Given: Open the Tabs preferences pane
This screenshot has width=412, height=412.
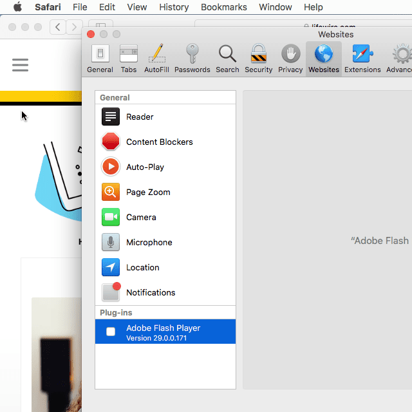Looking at the screenshot, I should click(129, 59).
